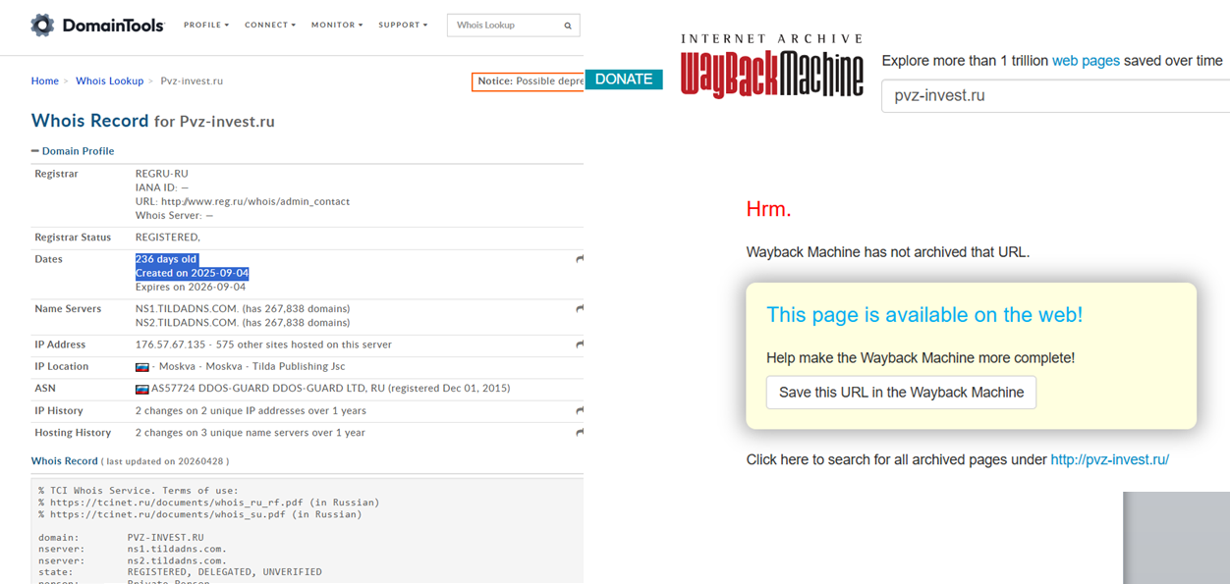Go to the Home breadcrumb link
Viewport: 1230px width, 584px height.
tap(45, 80)
